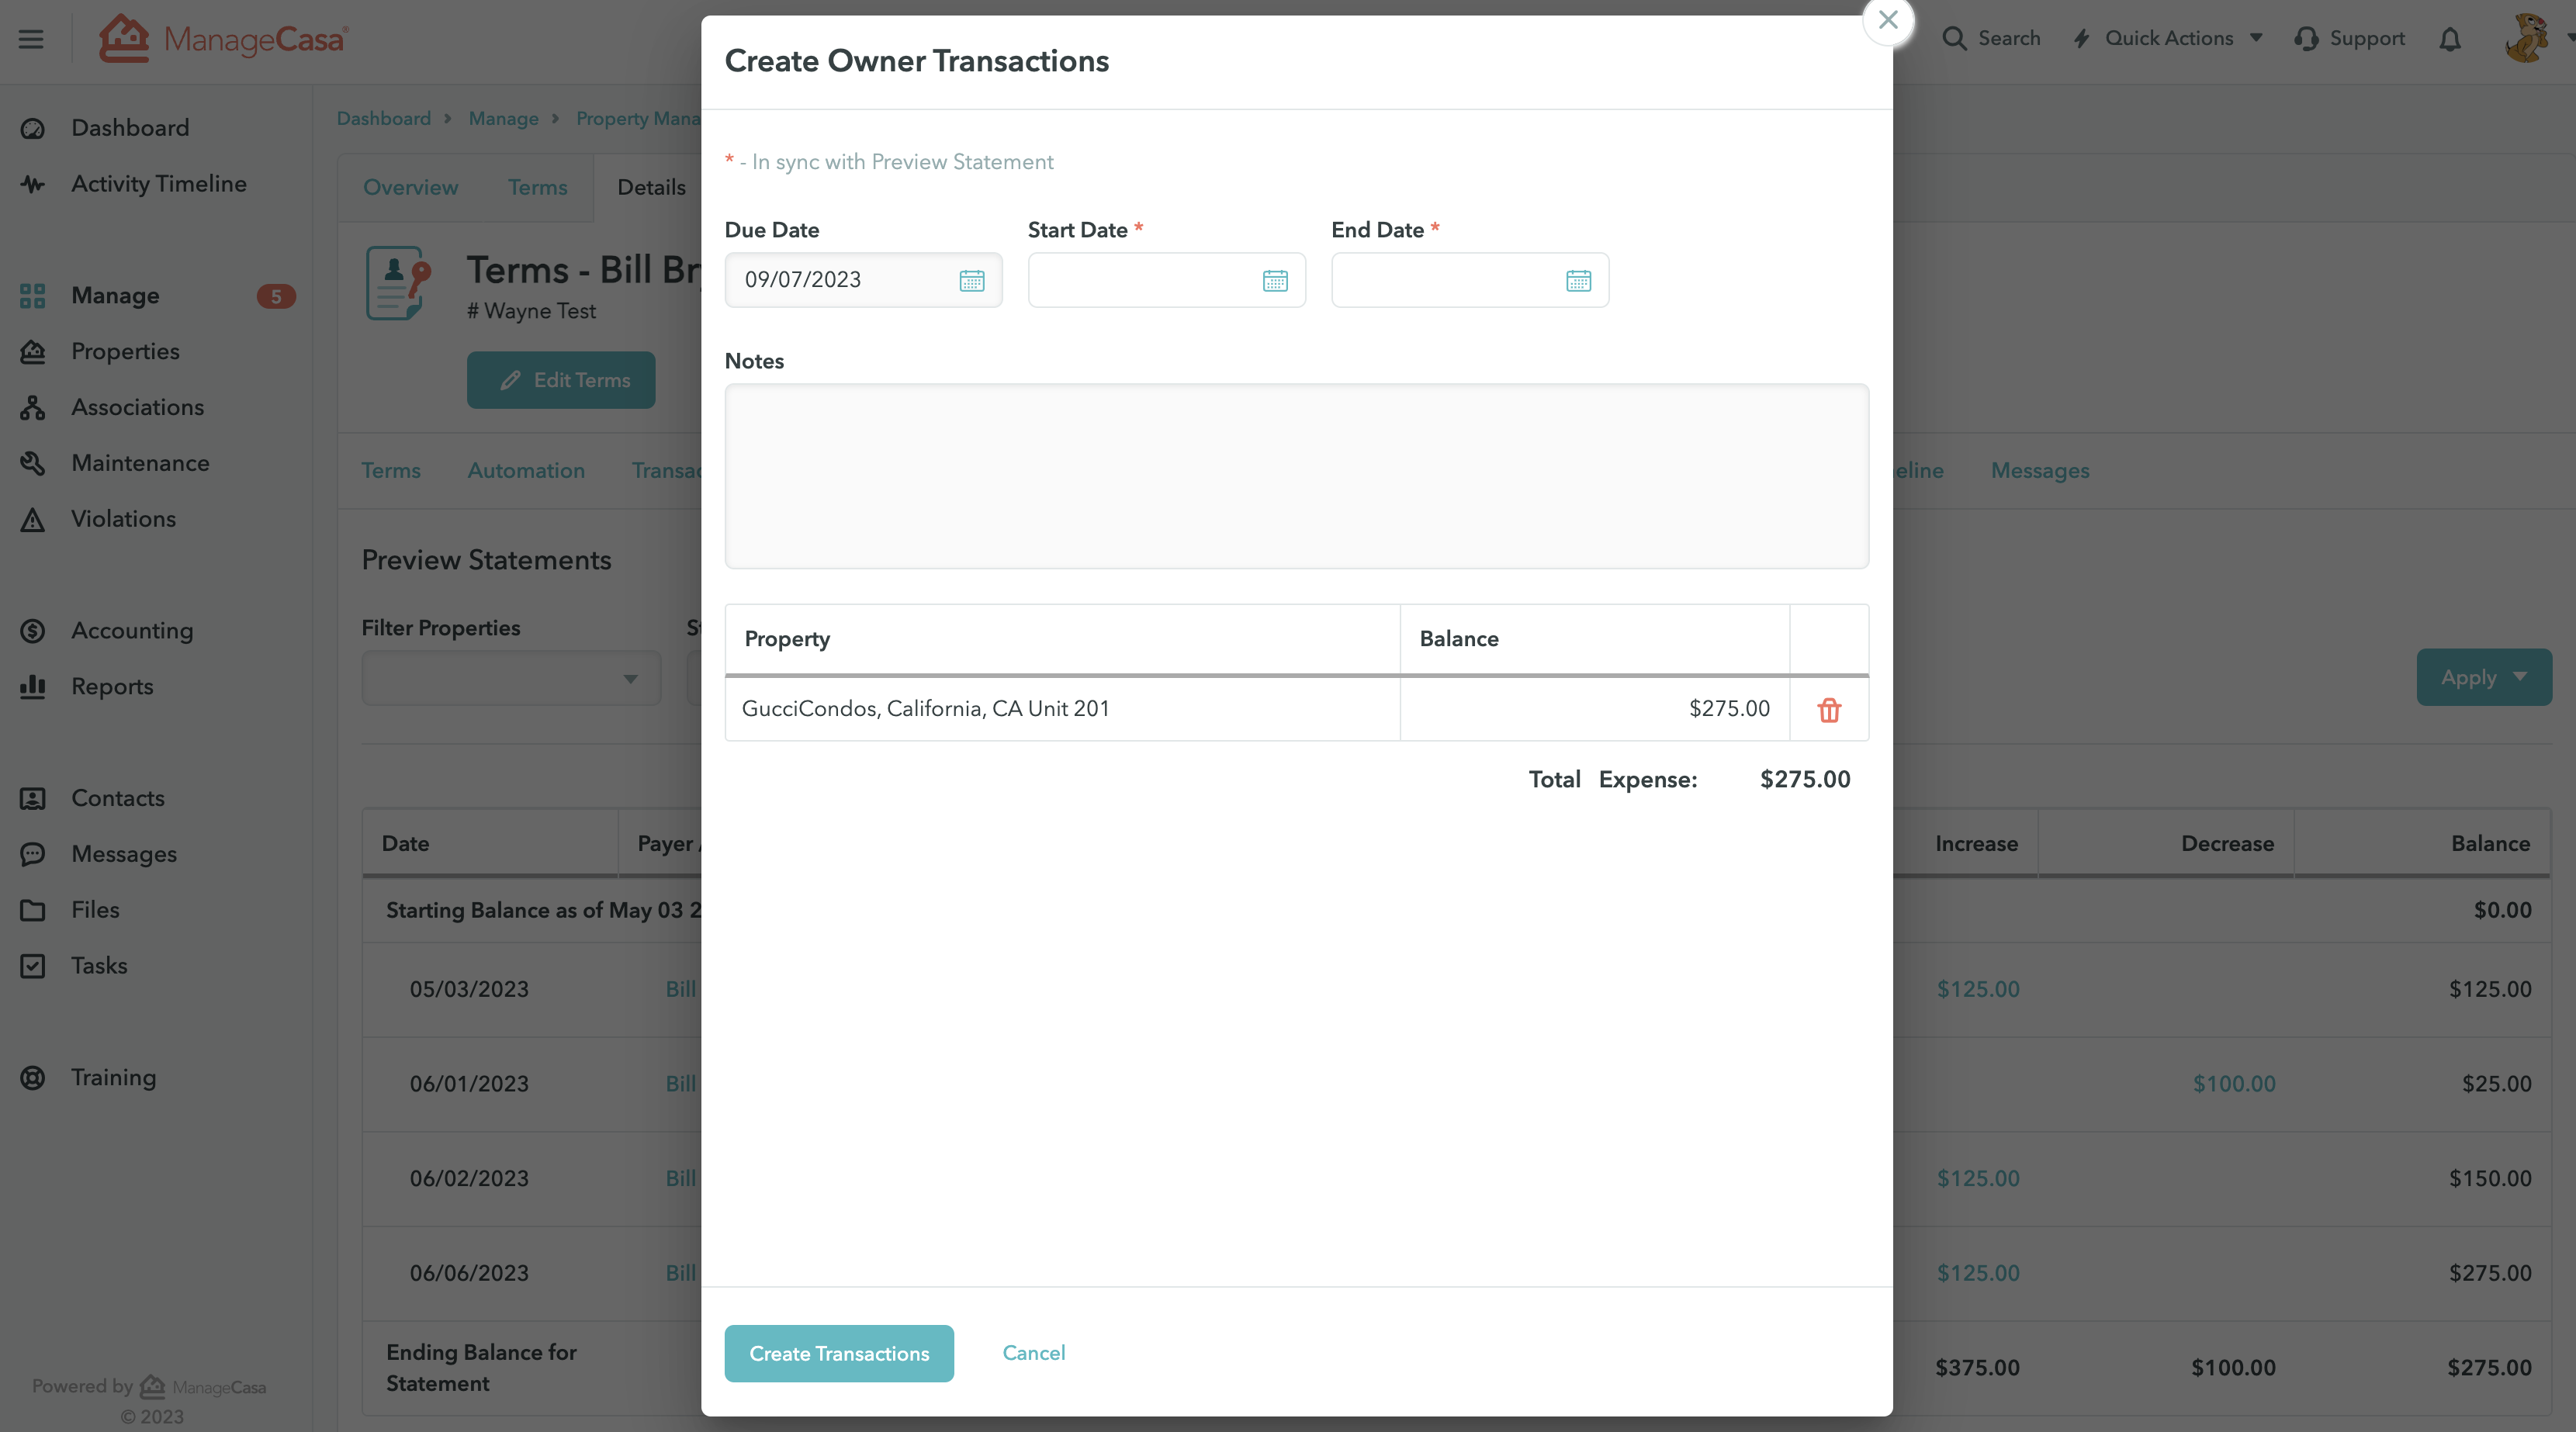Viewport: 2576px width, 1432px height.
Task: Expand the Apply button dropdown arrow
Action: pos(2520,677)
